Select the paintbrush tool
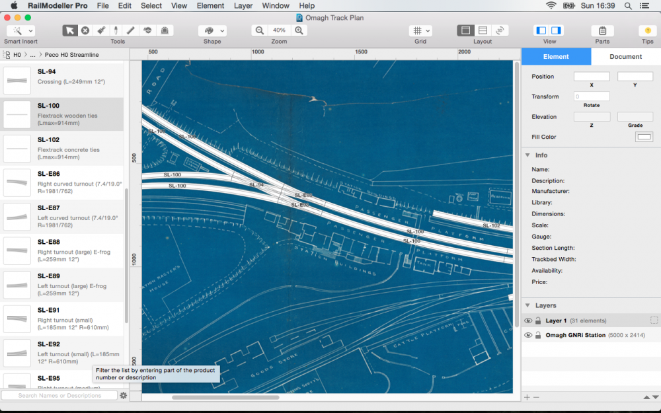 point(100,30)
